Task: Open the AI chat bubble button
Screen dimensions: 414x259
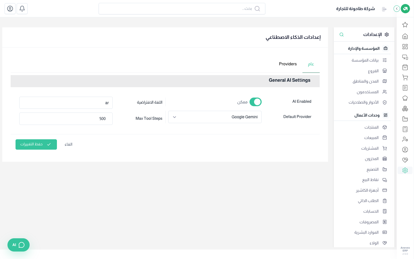Action: (x=18, y=245)
